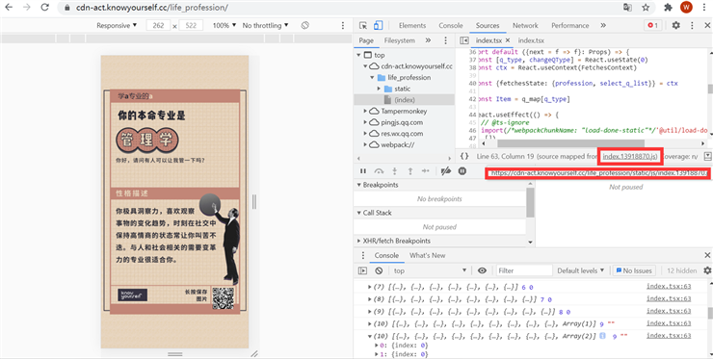Click the step over icon
Screen dimensions: 713x359
[x=379, y=171]
